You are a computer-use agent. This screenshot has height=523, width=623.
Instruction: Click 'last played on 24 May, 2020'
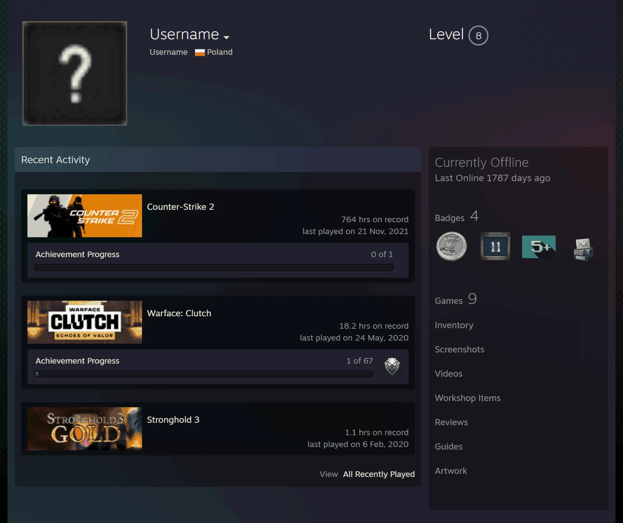(354, 338)
